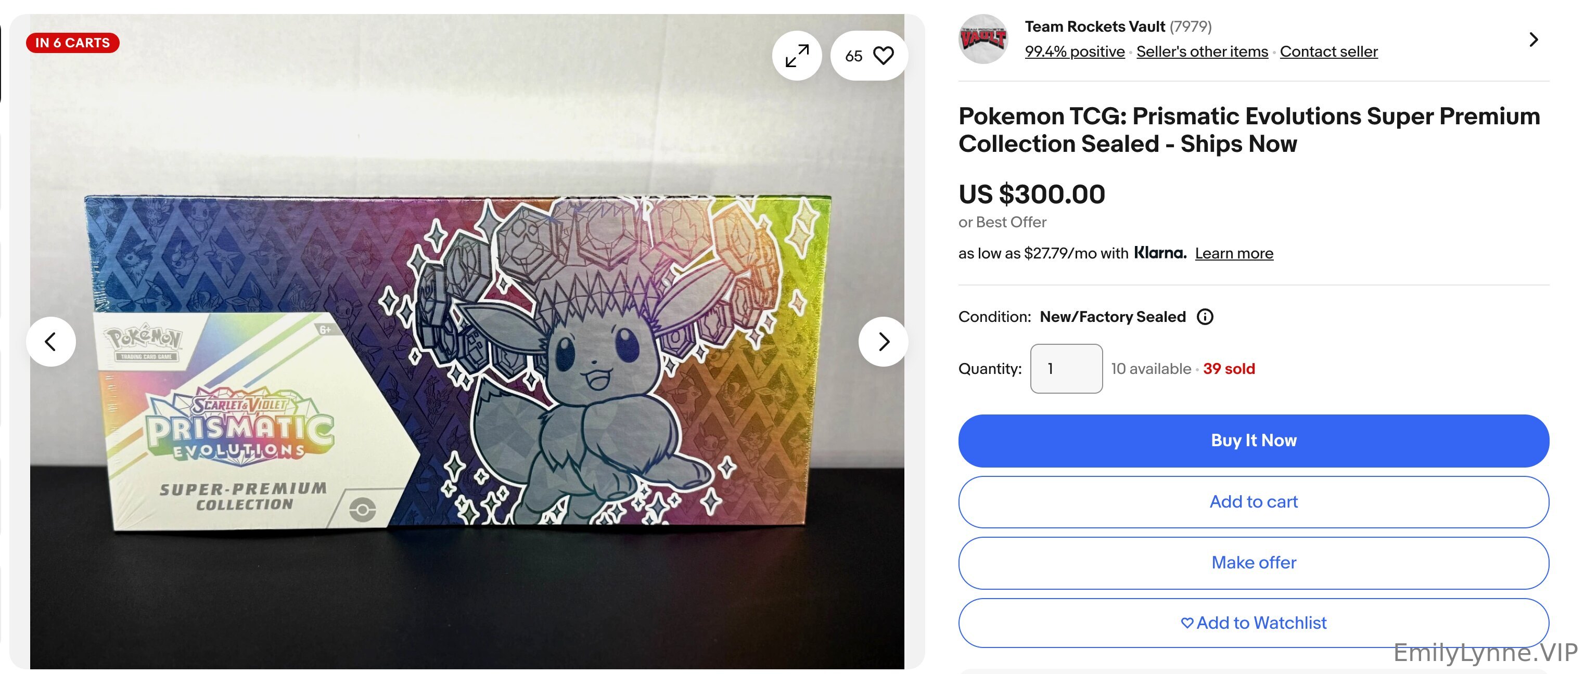Open Klarna Learn more link
The width and height of the screenshot is (1585, 674).
(x=1234, y=253)
